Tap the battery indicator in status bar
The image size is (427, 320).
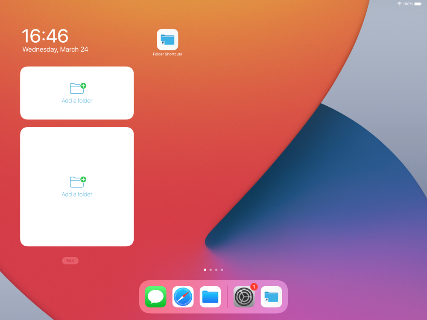coord(418,4)
